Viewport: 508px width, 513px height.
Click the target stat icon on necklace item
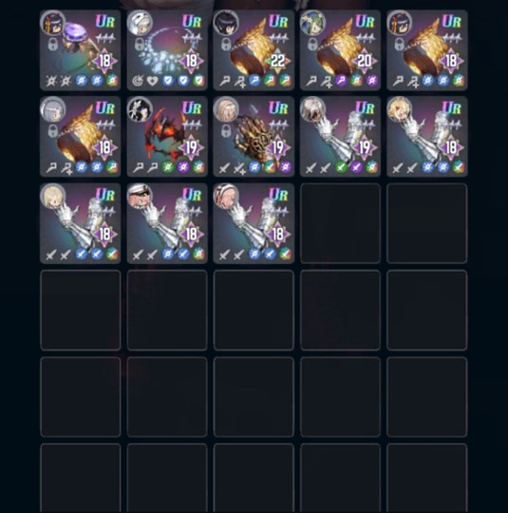click(x=138, y=81)
